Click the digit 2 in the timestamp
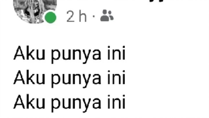The width and height of the screenshot is (209, 118). point(70,17)
